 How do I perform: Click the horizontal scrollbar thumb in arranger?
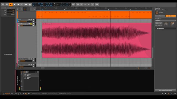pyautogui.click(x=43, y=68)
